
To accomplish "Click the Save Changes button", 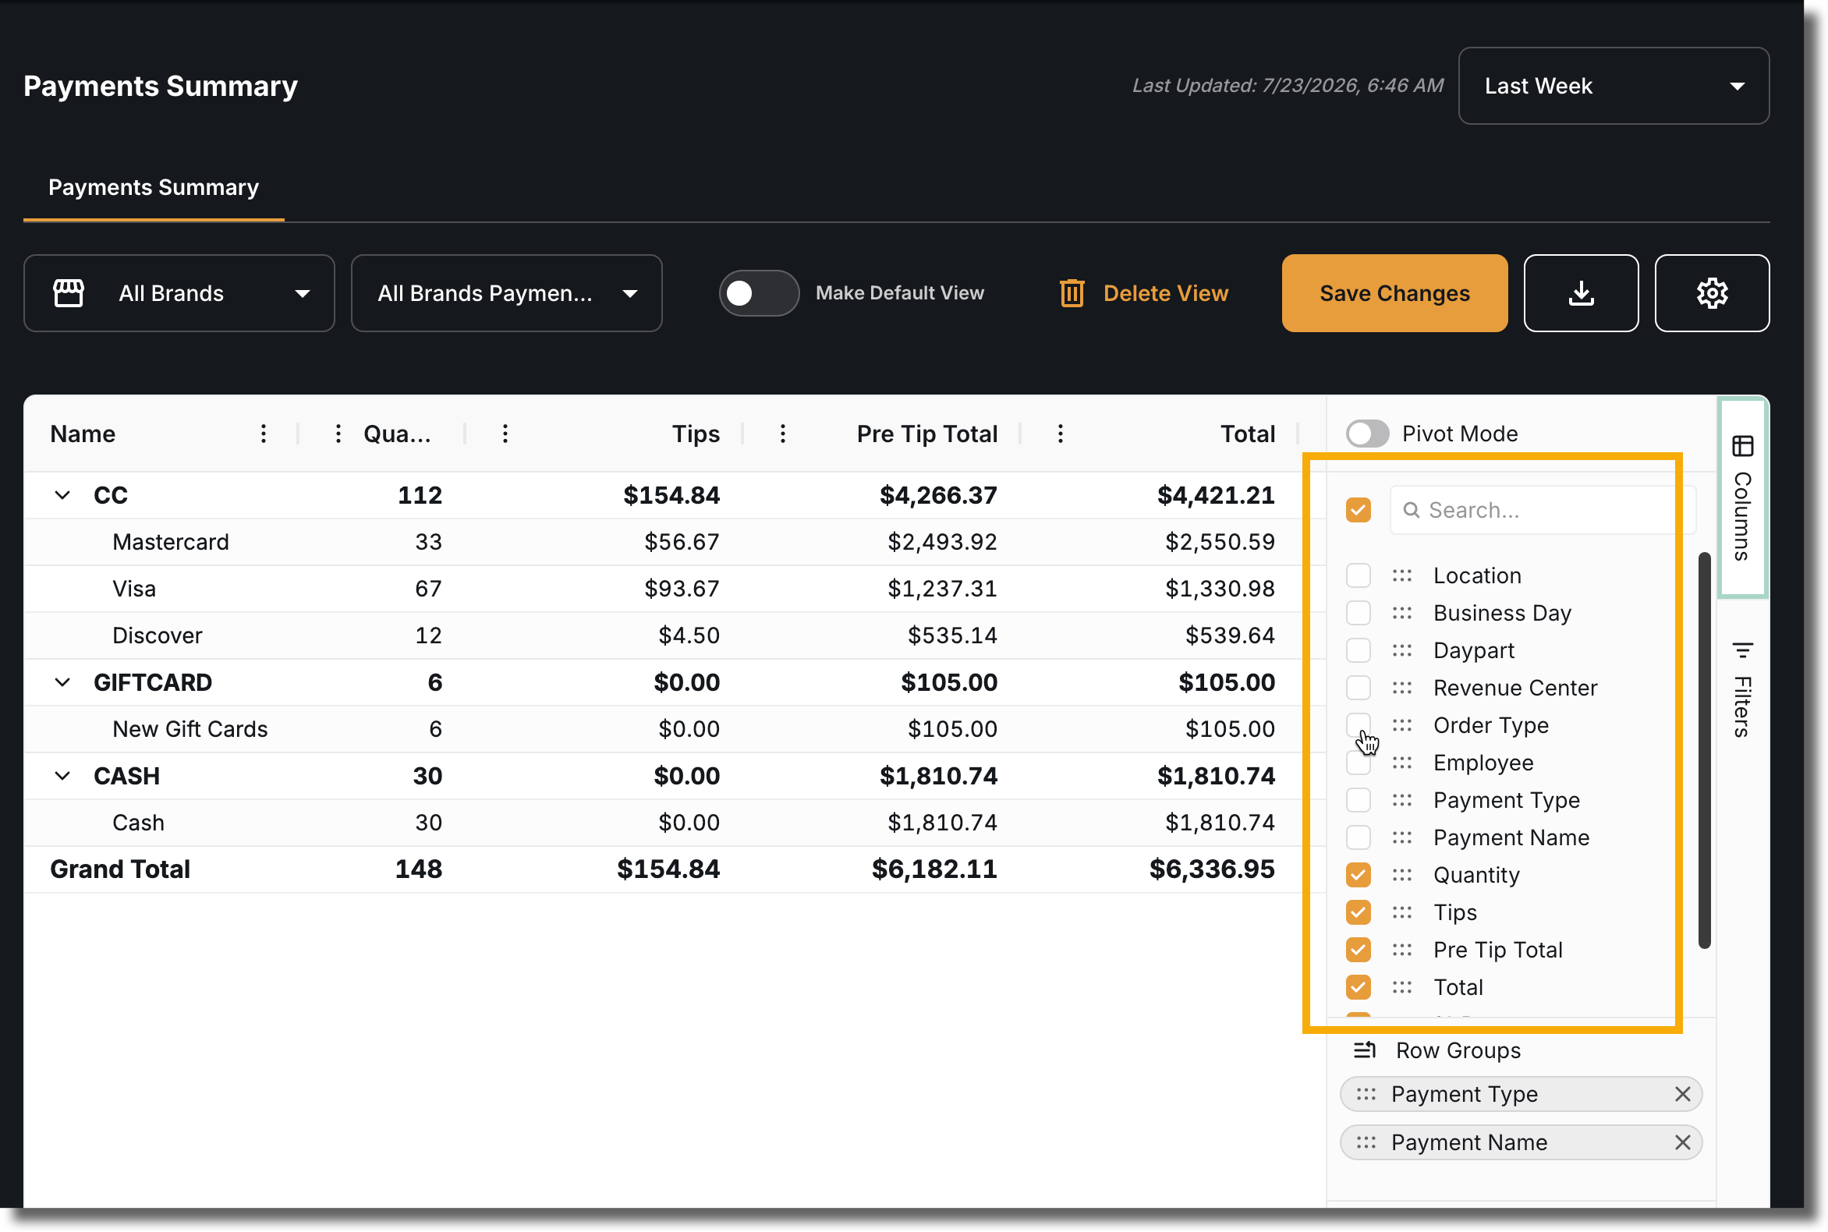I will [x=1394, y=293].
